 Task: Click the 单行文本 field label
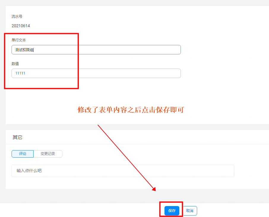coord(19,40)
